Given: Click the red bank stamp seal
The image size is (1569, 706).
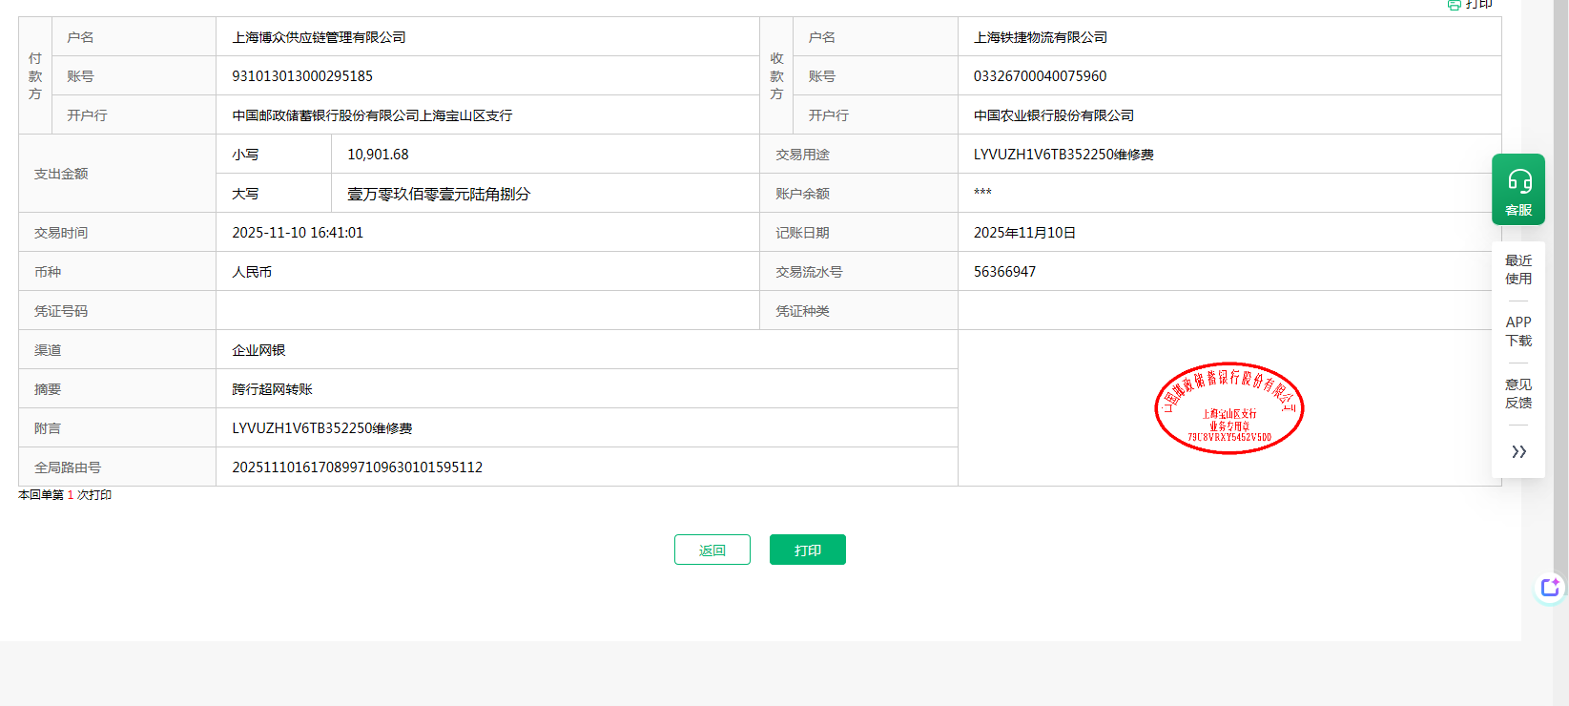Looking at the screenshot, I should coord(1228,408).
